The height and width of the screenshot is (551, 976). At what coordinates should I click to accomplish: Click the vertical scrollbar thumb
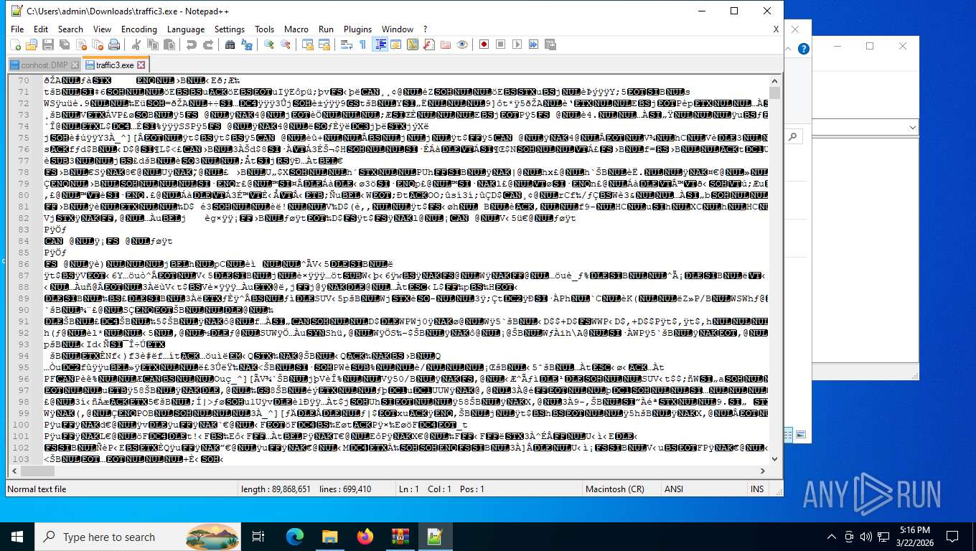tap(774, 94)
